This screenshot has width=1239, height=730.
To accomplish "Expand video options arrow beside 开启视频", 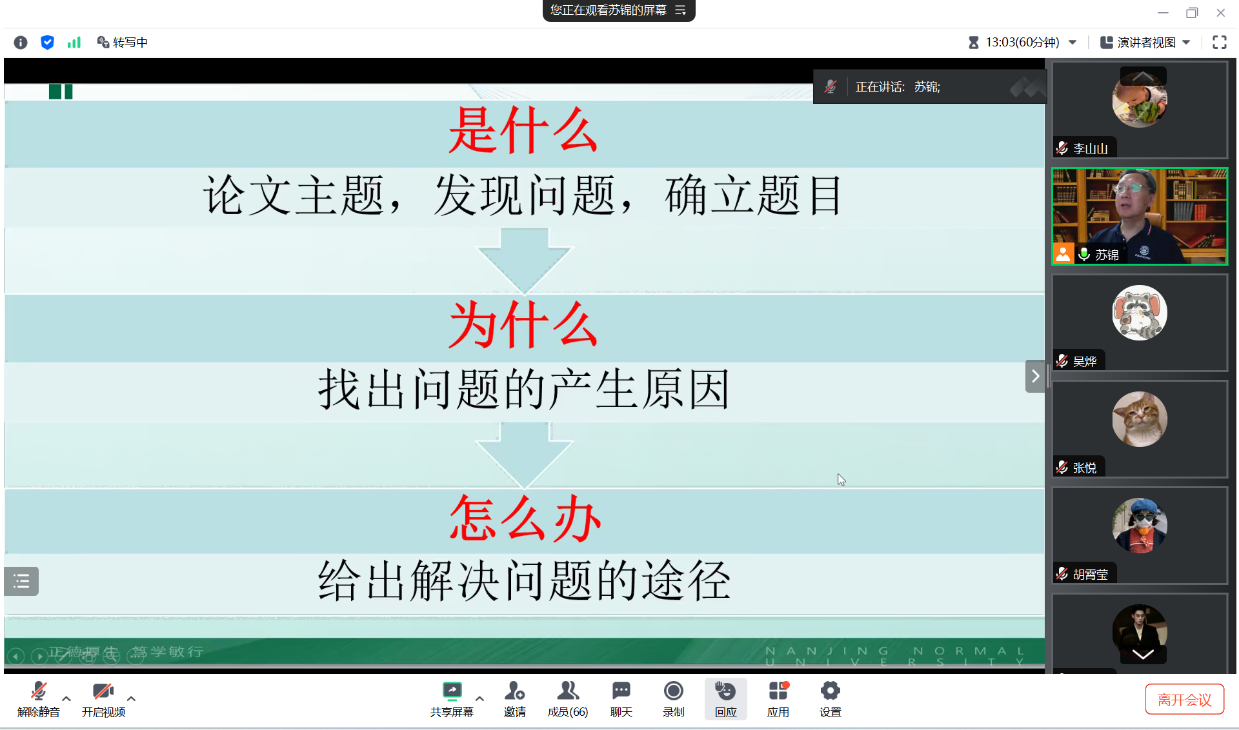I will [x=131, y=698].
